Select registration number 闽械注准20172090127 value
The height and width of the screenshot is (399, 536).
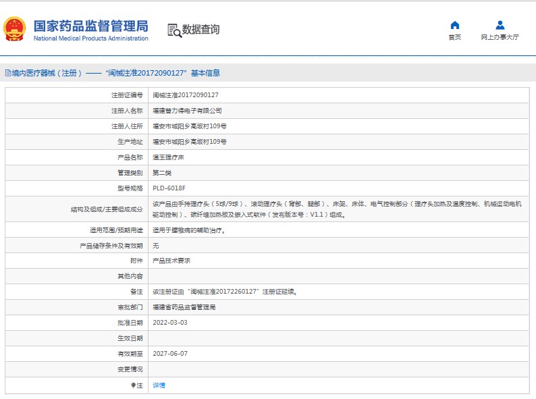pyautogui.click(x=186, y=95)
